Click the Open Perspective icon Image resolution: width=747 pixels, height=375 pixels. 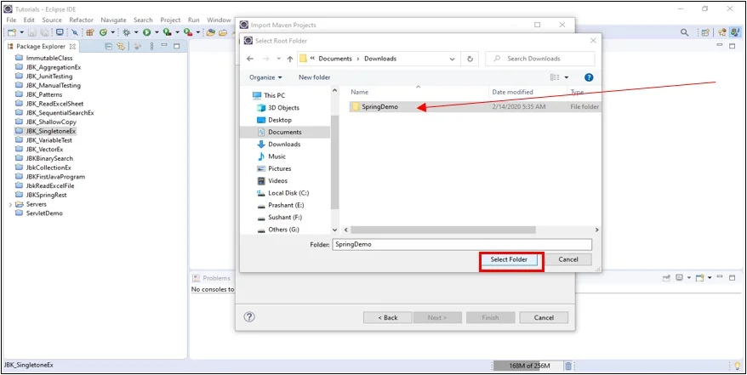(x=705, y=32)
